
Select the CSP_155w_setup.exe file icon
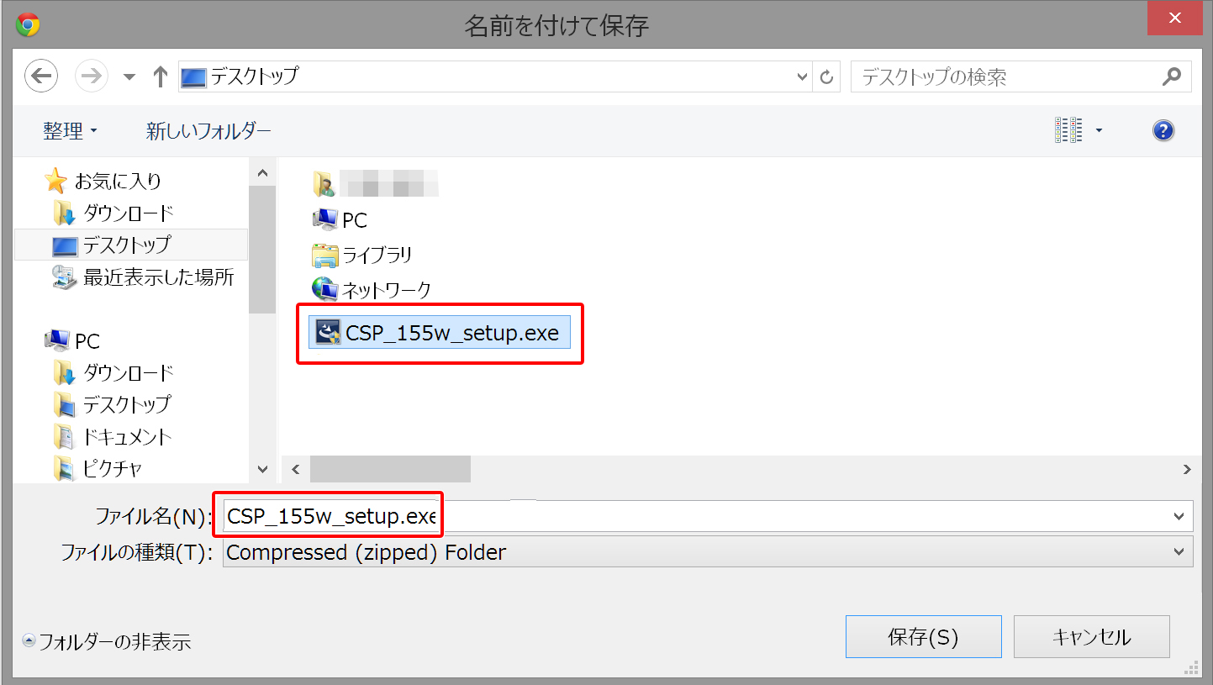[327, 333]
